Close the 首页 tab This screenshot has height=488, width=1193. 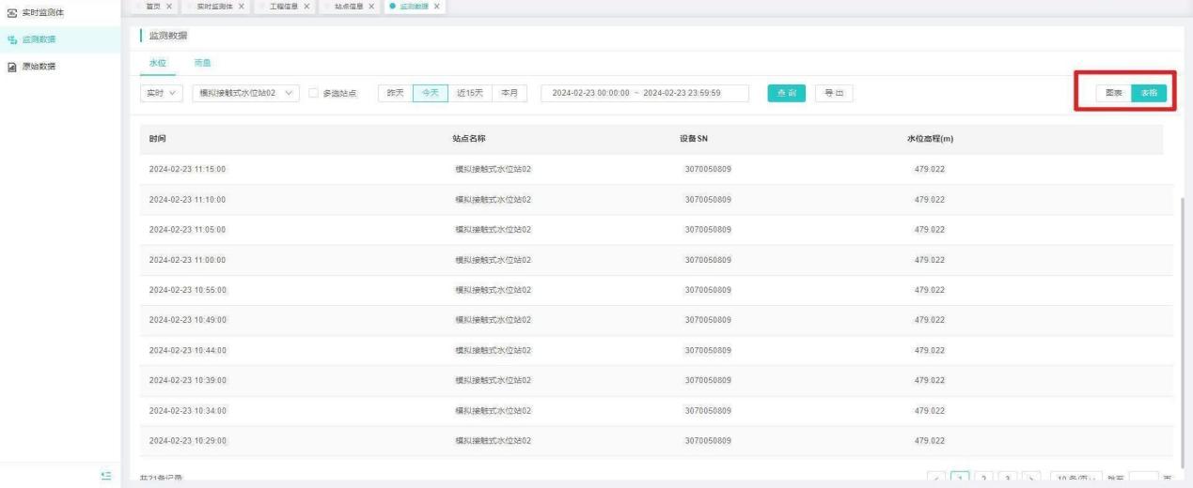(168, 7)
